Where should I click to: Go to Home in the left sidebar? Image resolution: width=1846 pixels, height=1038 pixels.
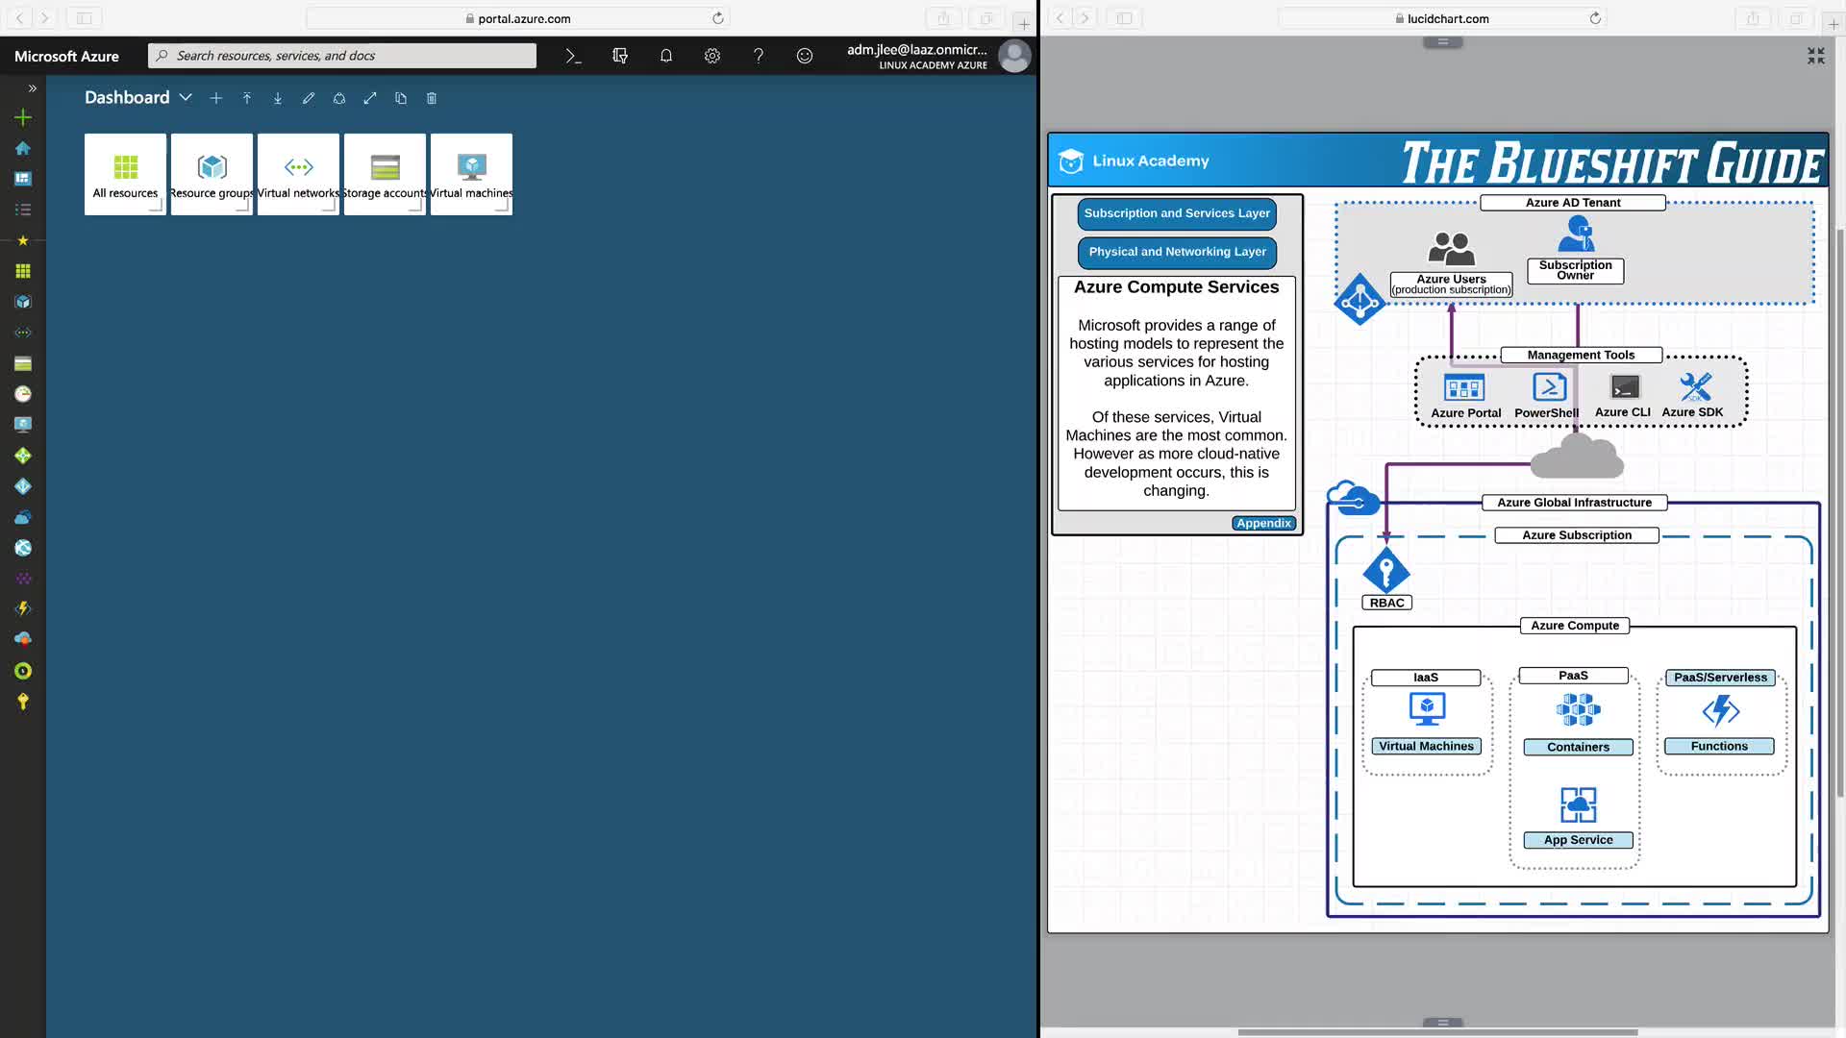(23, 148)
